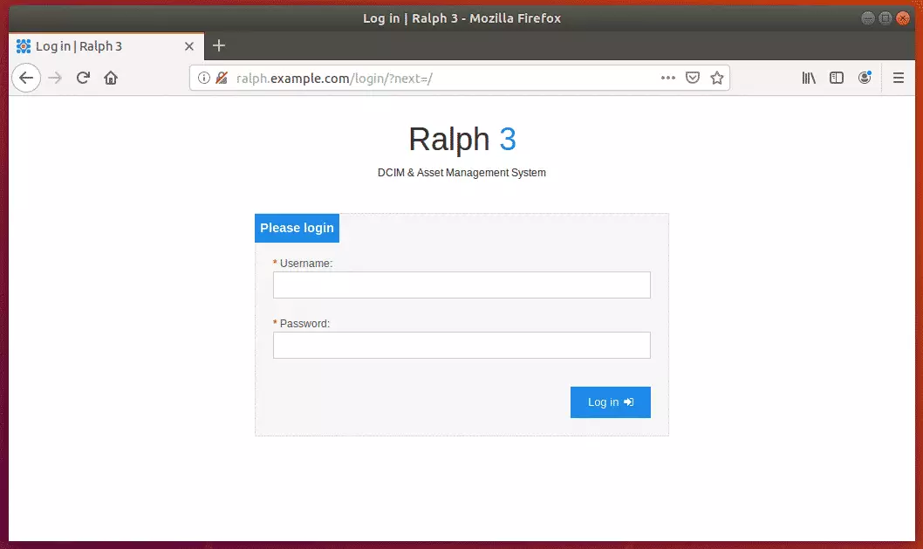Minimize the Firefox window
923x549 pixels.
coord(868,18)
